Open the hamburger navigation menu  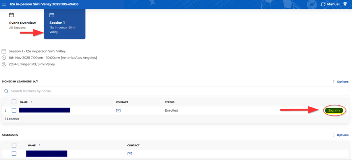[x=4, y=4]
